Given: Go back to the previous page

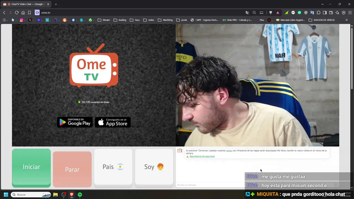Looking at the screenshot, I should tap(4, 13).
